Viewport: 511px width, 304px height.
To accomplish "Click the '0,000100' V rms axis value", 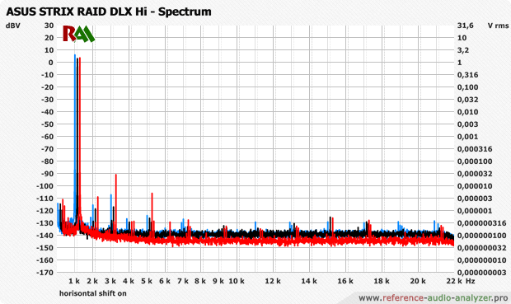I will coord(475,161).
